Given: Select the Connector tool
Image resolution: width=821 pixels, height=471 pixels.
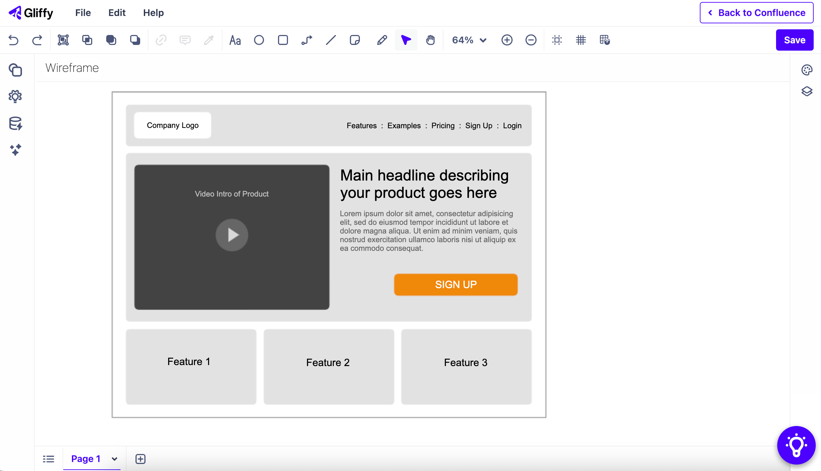Looking at the screenshot, I should [307, 40].
